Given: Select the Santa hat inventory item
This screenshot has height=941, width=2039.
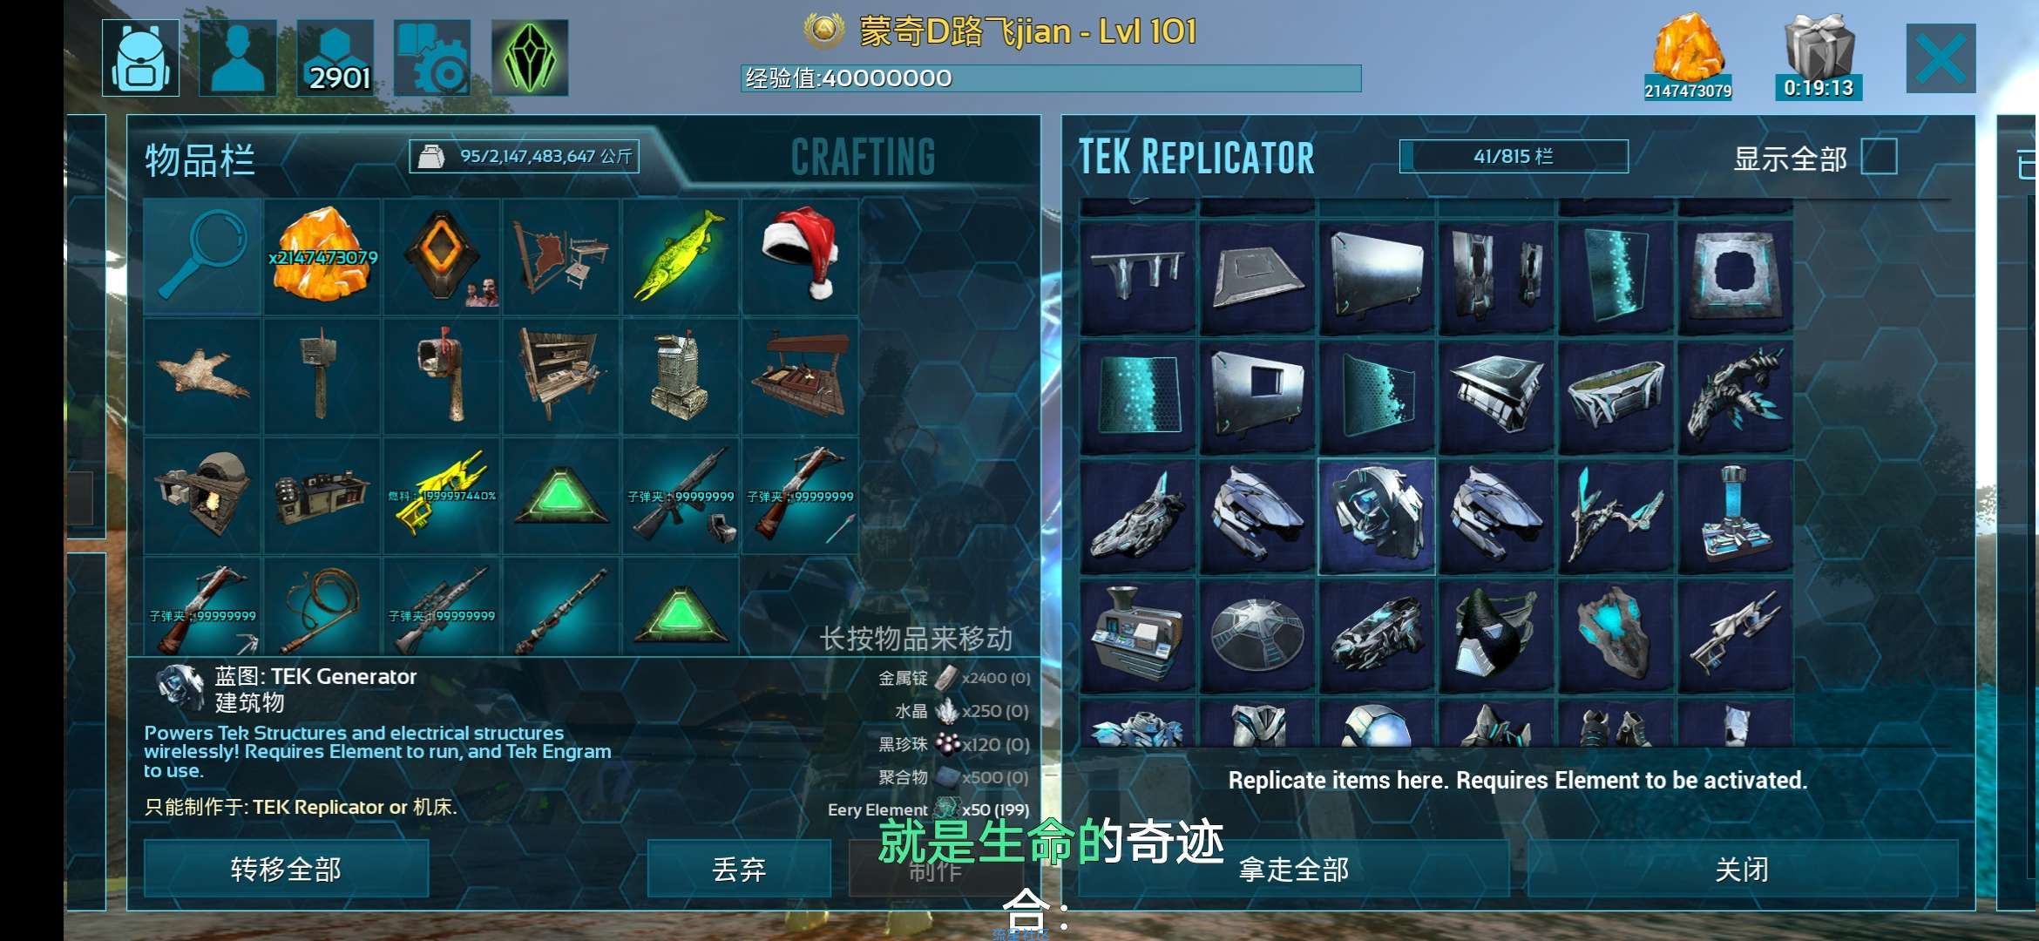Looking at the screenshot, I should tap(800, 256).
